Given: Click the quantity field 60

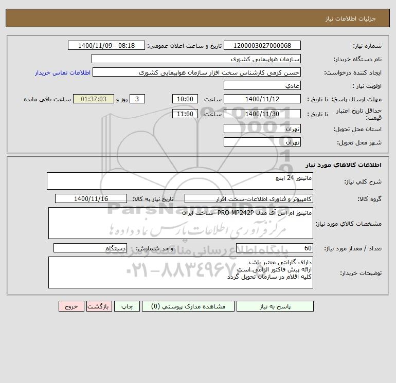Looking at the screenshot, I should click(x=275, y=248).
